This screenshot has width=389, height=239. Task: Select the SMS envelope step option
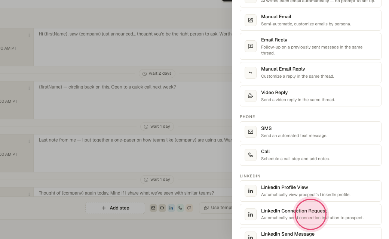(x=310, y=132)
